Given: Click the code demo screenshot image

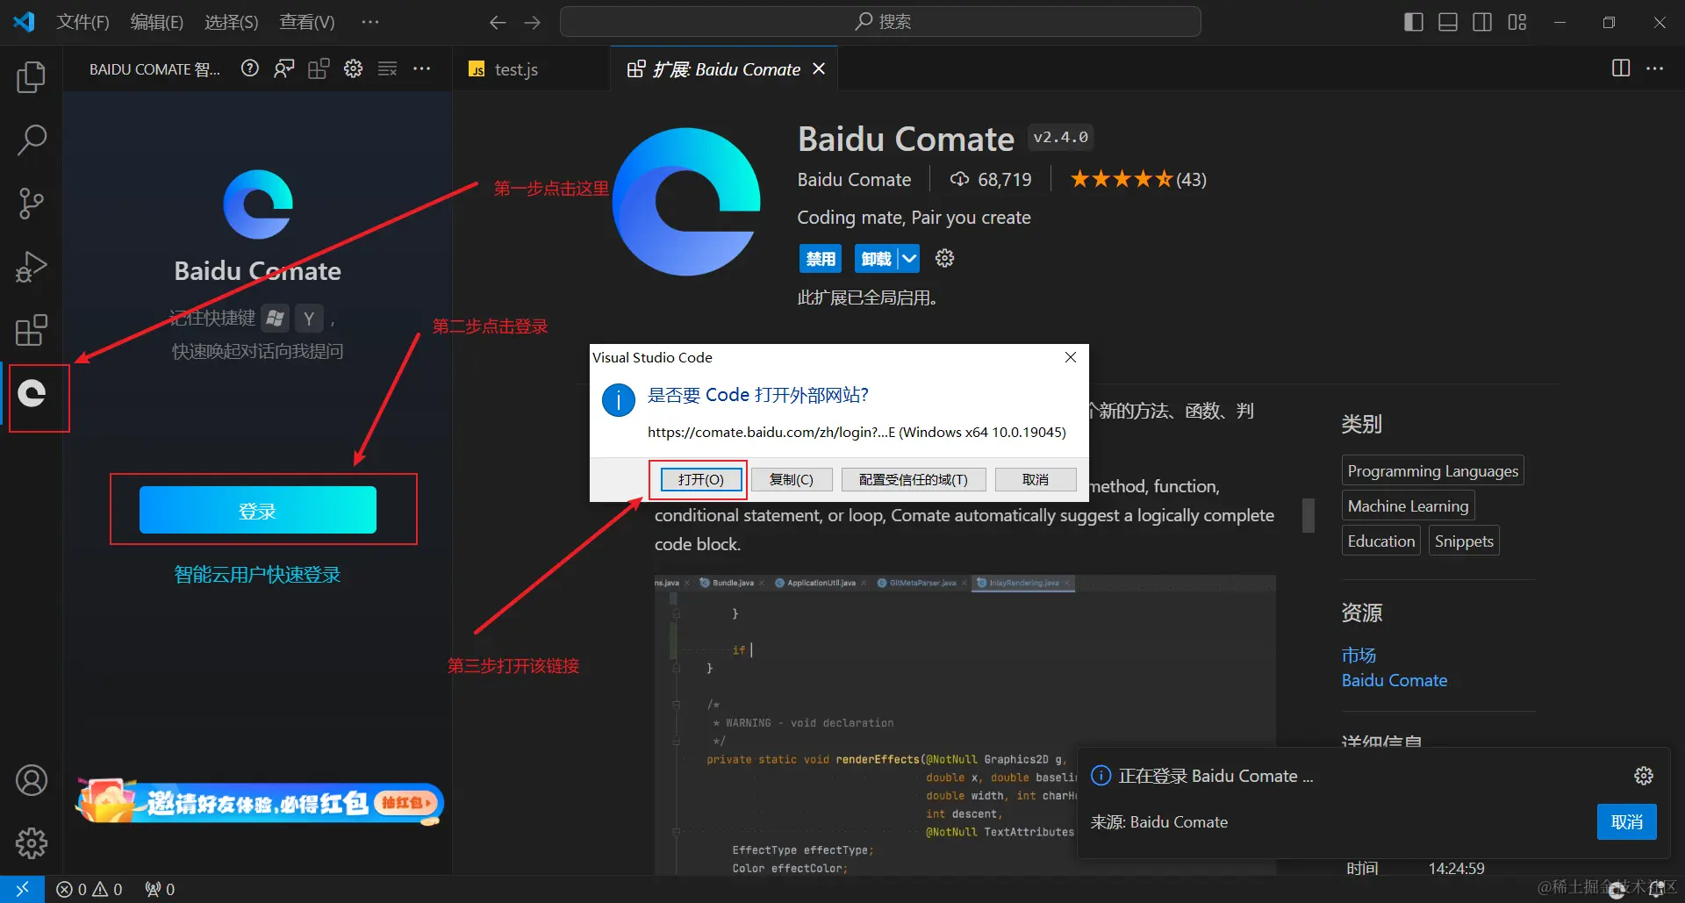Looking at the screenshot, I should (964, 725).
